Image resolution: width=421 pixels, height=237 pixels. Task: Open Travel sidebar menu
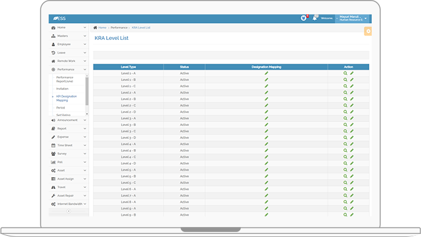coord(69,187)
